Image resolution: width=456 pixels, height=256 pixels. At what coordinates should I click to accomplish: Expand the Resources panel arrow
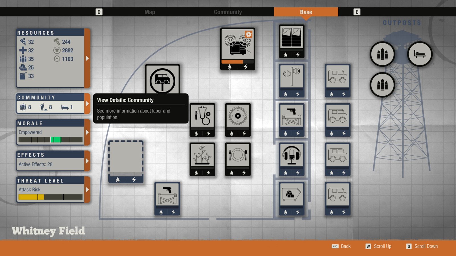click(x=87, y=58)
